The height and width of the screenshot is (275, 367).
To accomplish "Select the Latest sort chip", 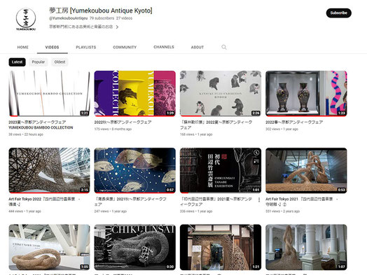I will click(17, 62).
